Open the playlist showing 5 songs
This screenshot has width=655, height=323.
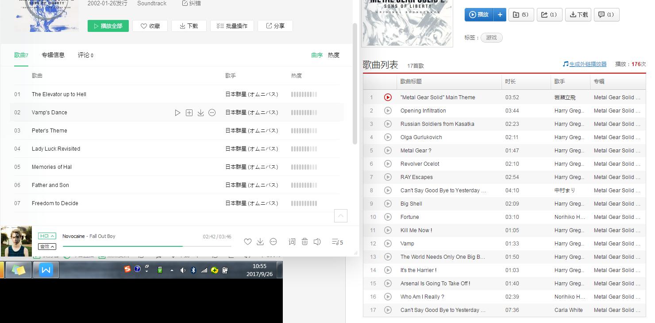(337, 241)
